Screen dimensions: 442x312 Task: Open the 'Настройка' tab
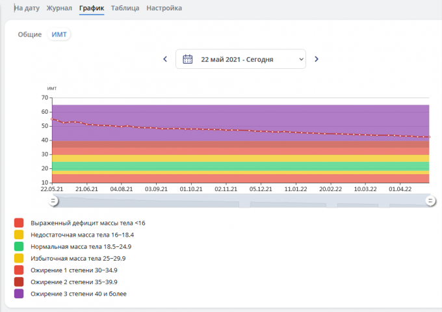[164, 8]
